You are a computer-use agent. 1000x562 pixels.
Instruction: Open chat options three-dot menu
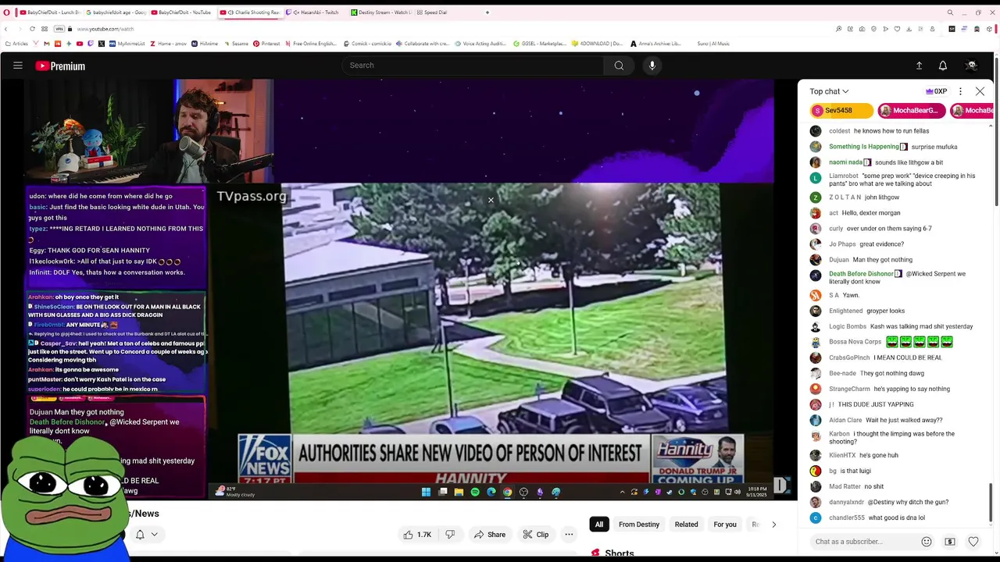[960, 91]
